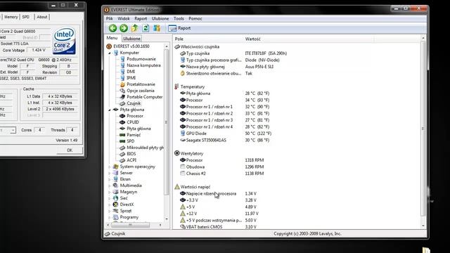
Task: Open the Raport menu in menu bar
Action: tap(141, 19)
